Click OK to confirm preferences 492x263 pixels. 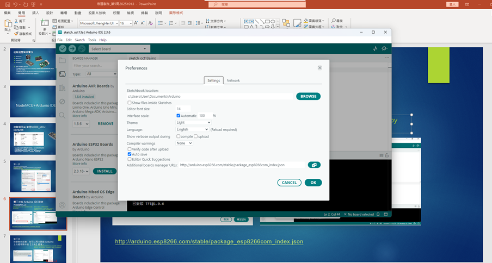313,183
